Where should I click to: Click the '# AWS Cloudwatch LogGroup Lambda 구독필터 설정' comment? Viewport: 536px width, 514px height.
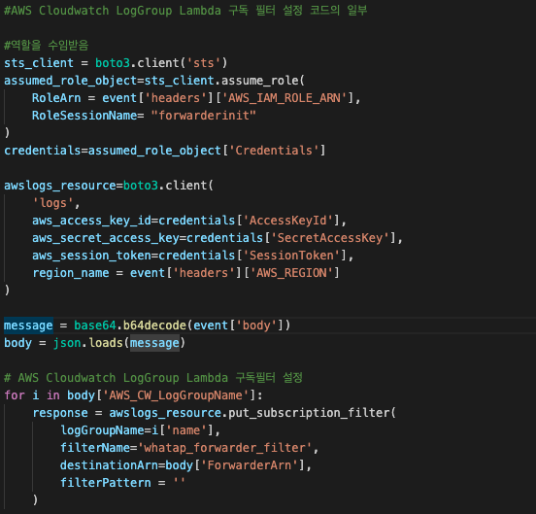[153, 378]
